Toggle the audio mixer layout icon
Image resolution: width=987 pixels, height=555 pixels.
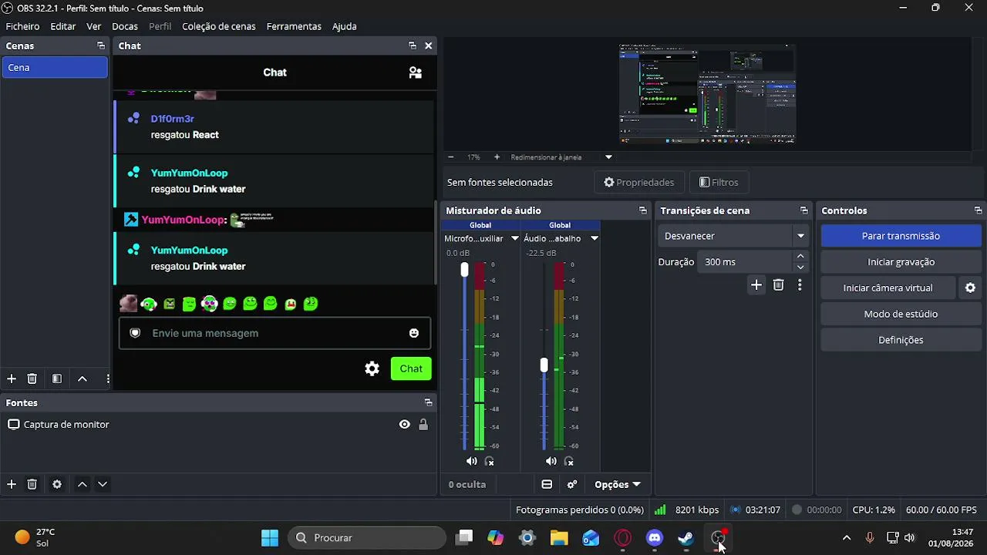point(547,484)
